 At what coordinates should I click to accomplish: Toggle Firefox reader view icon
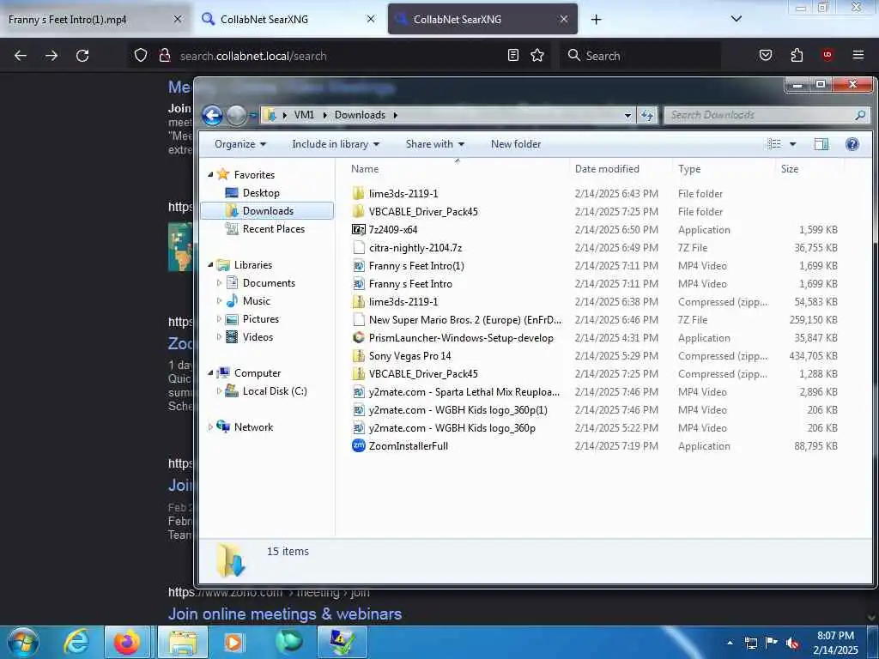coord(513,56)
